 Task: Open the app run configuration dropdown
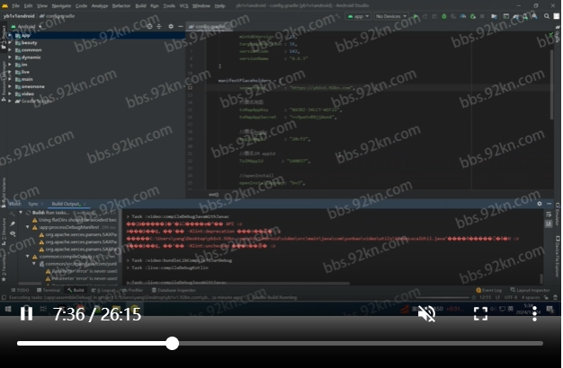click(357, 16)
